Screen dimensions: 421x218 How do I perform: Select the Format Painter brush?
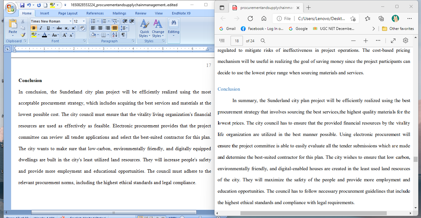[x=23, y=35]
